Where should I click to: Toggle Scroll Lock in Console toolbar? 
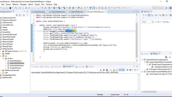(x=114, y=70)
